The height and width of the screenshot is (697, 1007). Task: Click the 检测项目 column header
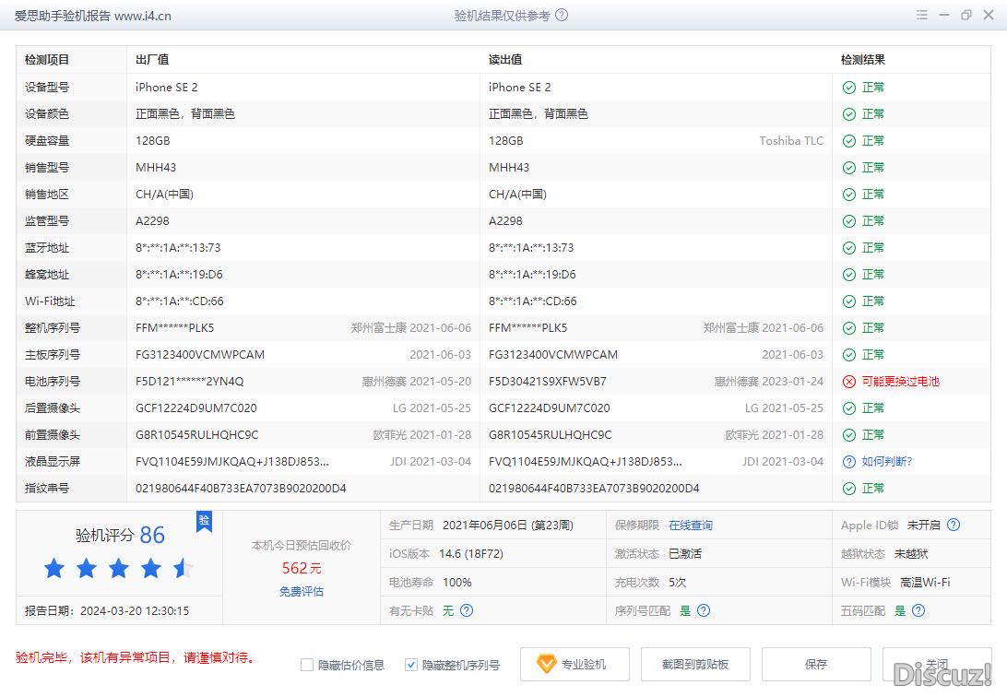(47, 60)
